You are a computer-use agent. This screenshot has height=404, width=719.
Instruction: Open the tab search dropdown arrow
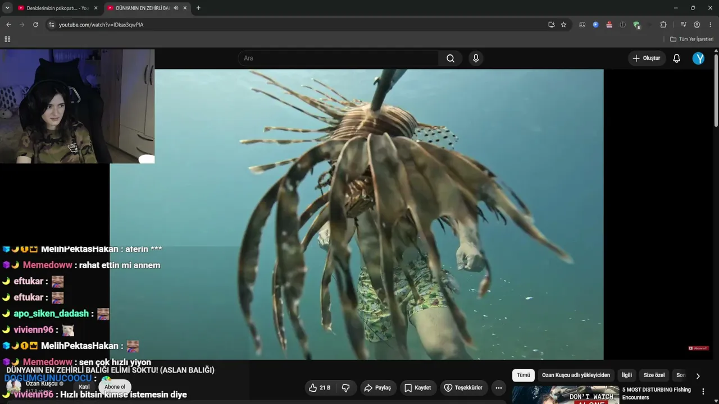(7, 8)
